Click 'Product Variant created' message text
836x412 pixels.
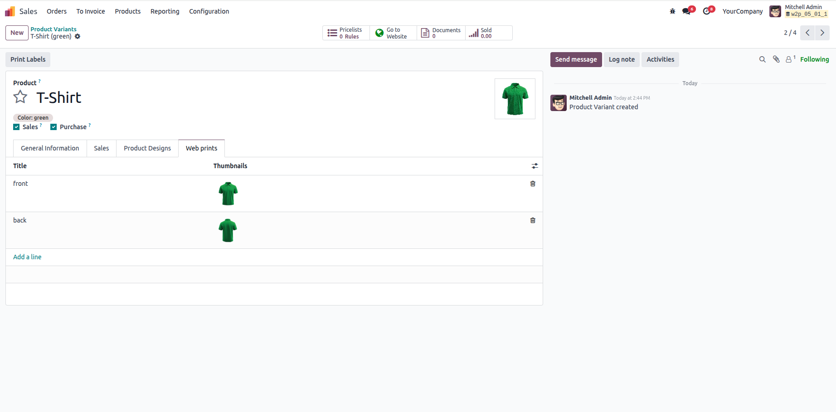tap(604, 107)
